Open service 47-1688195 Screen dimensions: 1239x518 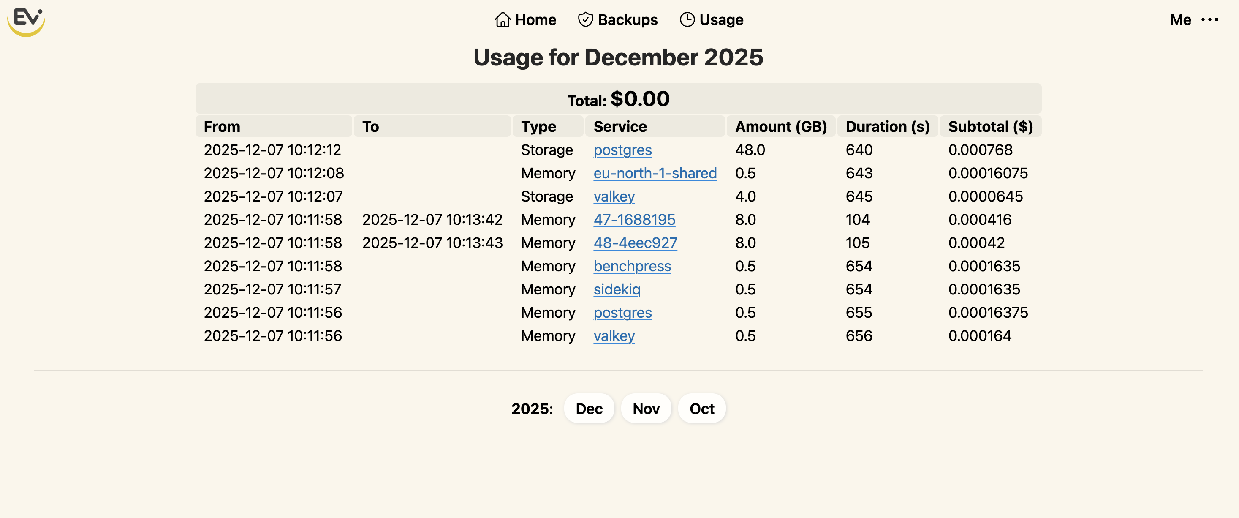pos(635,220)
